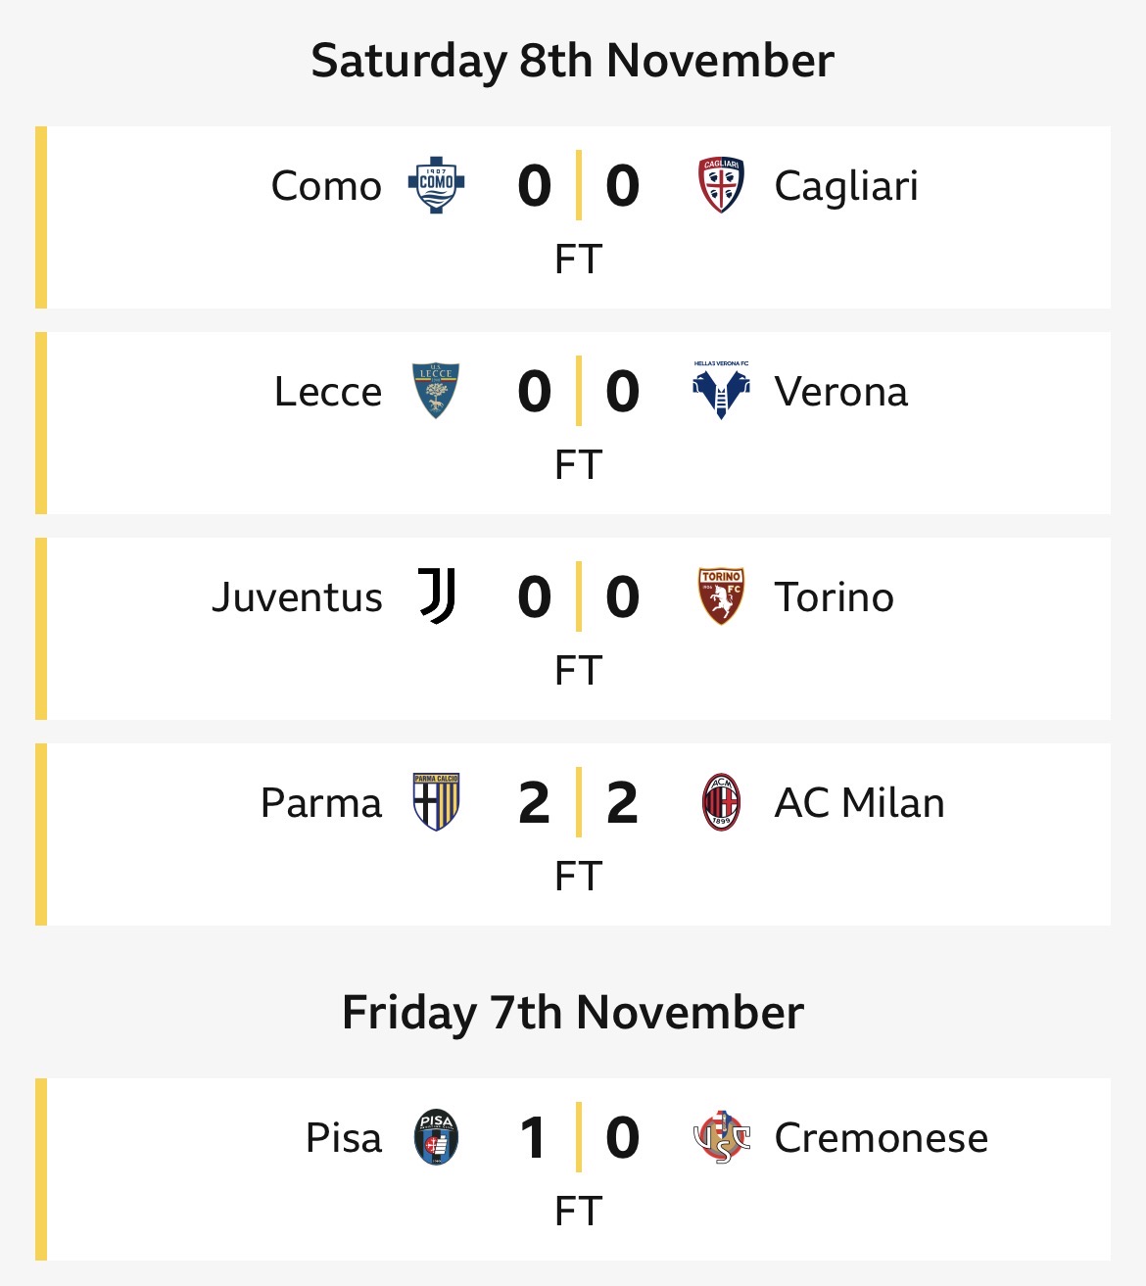The image size is (1146, 1286).
Task: Select the Hellas Verona crest
Action: point(721,391)
